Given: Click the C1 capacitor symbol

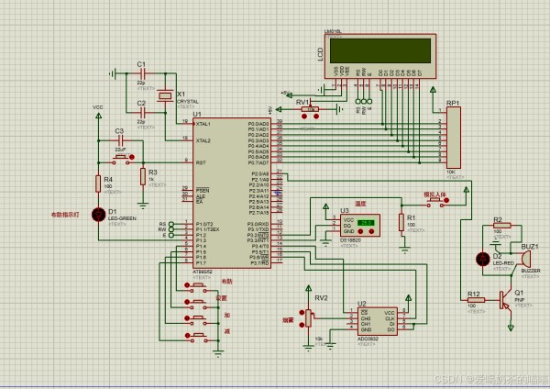Looking at the screenshot, I should click(x=141, y=73).
